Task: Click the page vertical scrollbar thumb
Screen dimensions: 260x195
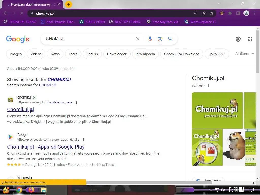Action: coord(258,51)
